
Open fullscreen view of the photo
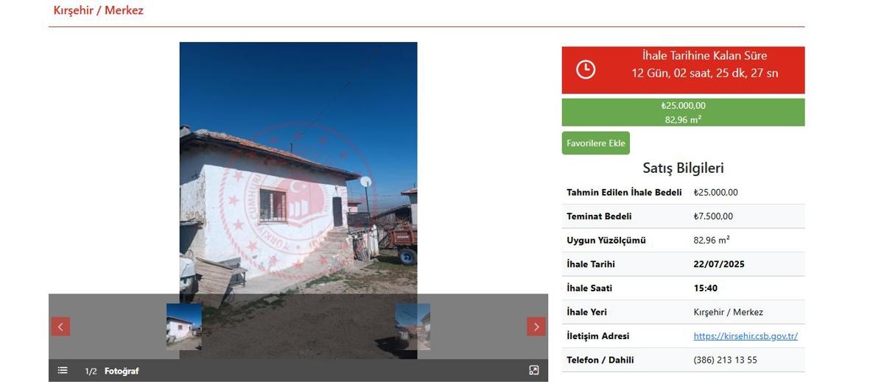[x=534, y=371]
